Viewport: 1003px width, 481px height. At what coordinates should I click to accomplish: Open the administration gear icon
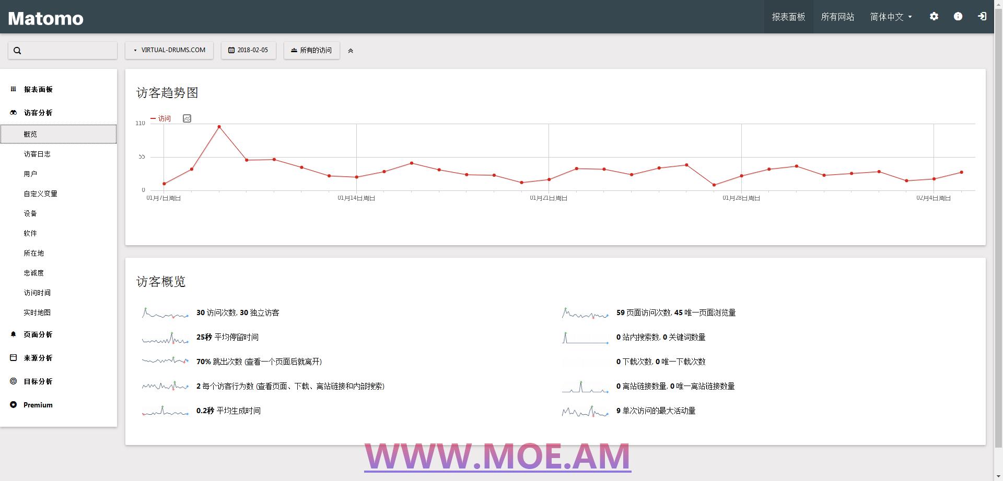point(934,17)
